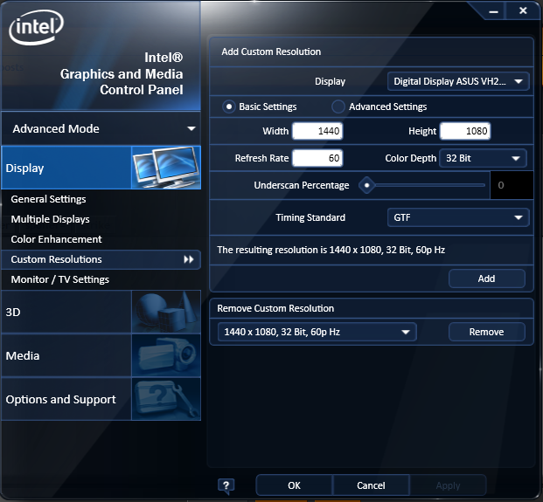Click the Custom Resolutions double-arrow icon

point(189,259)
